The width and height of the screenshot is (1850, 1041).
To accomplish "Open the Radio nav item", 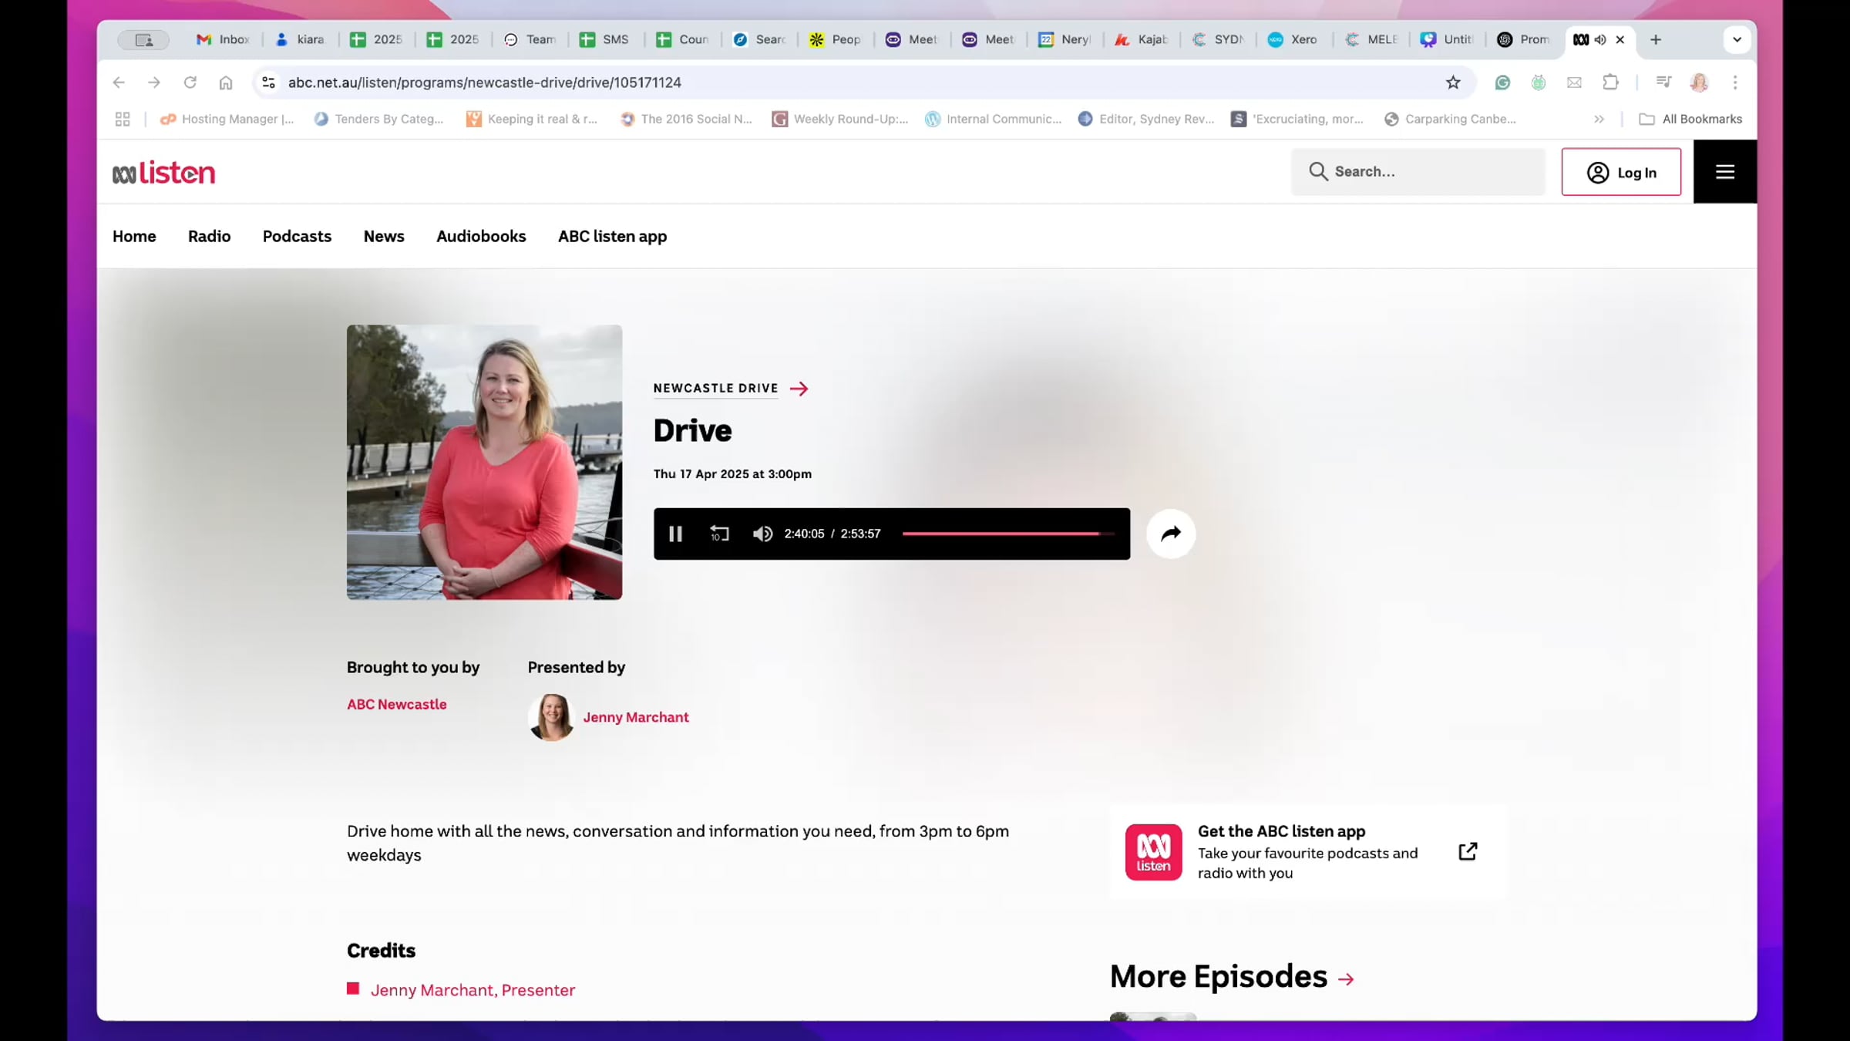I will point(210,237).
